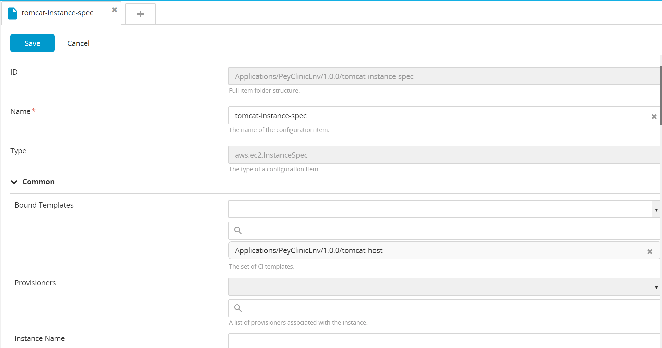Clear the Name field with x icon
Screen dimensions: 662x348
point(654,117)
